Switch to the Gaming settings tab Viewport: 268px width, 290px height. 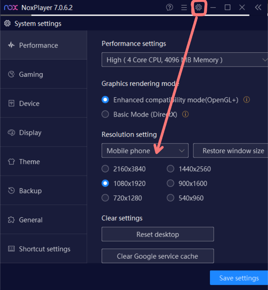[31, 75]
